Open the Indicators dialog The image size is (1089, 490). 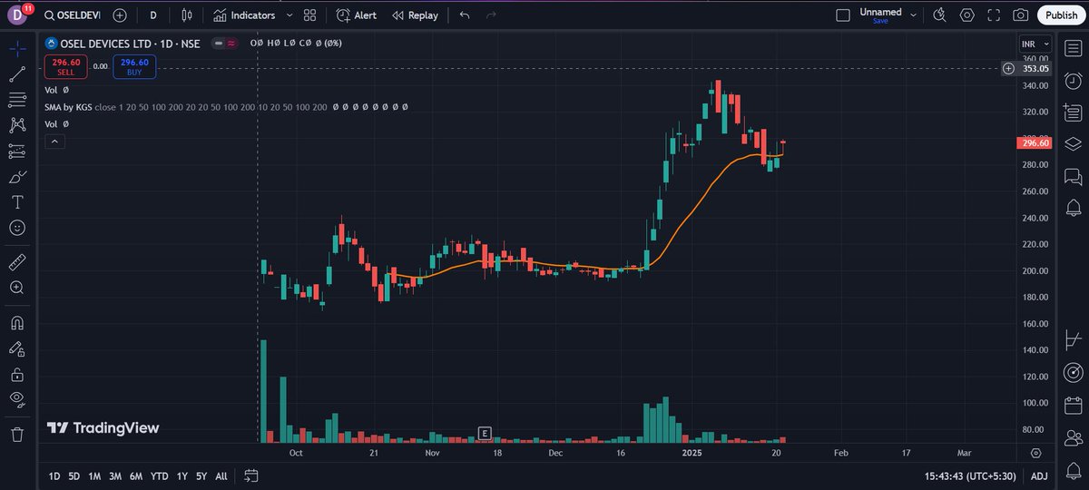pyautogui.click(x=244, y=15)
